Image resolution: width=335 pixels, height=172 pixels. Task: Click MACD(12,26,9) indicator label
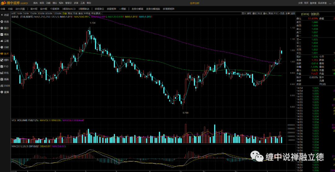tap(20, 146)
